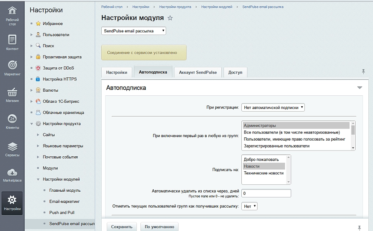373x231 pixels.
Task: Pin the tabs panel with pin icon
Action: [x=363, y=71]
